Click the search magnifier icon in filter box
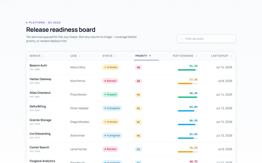262x163 pixels. pyautogui.click(x=181, y=39)
